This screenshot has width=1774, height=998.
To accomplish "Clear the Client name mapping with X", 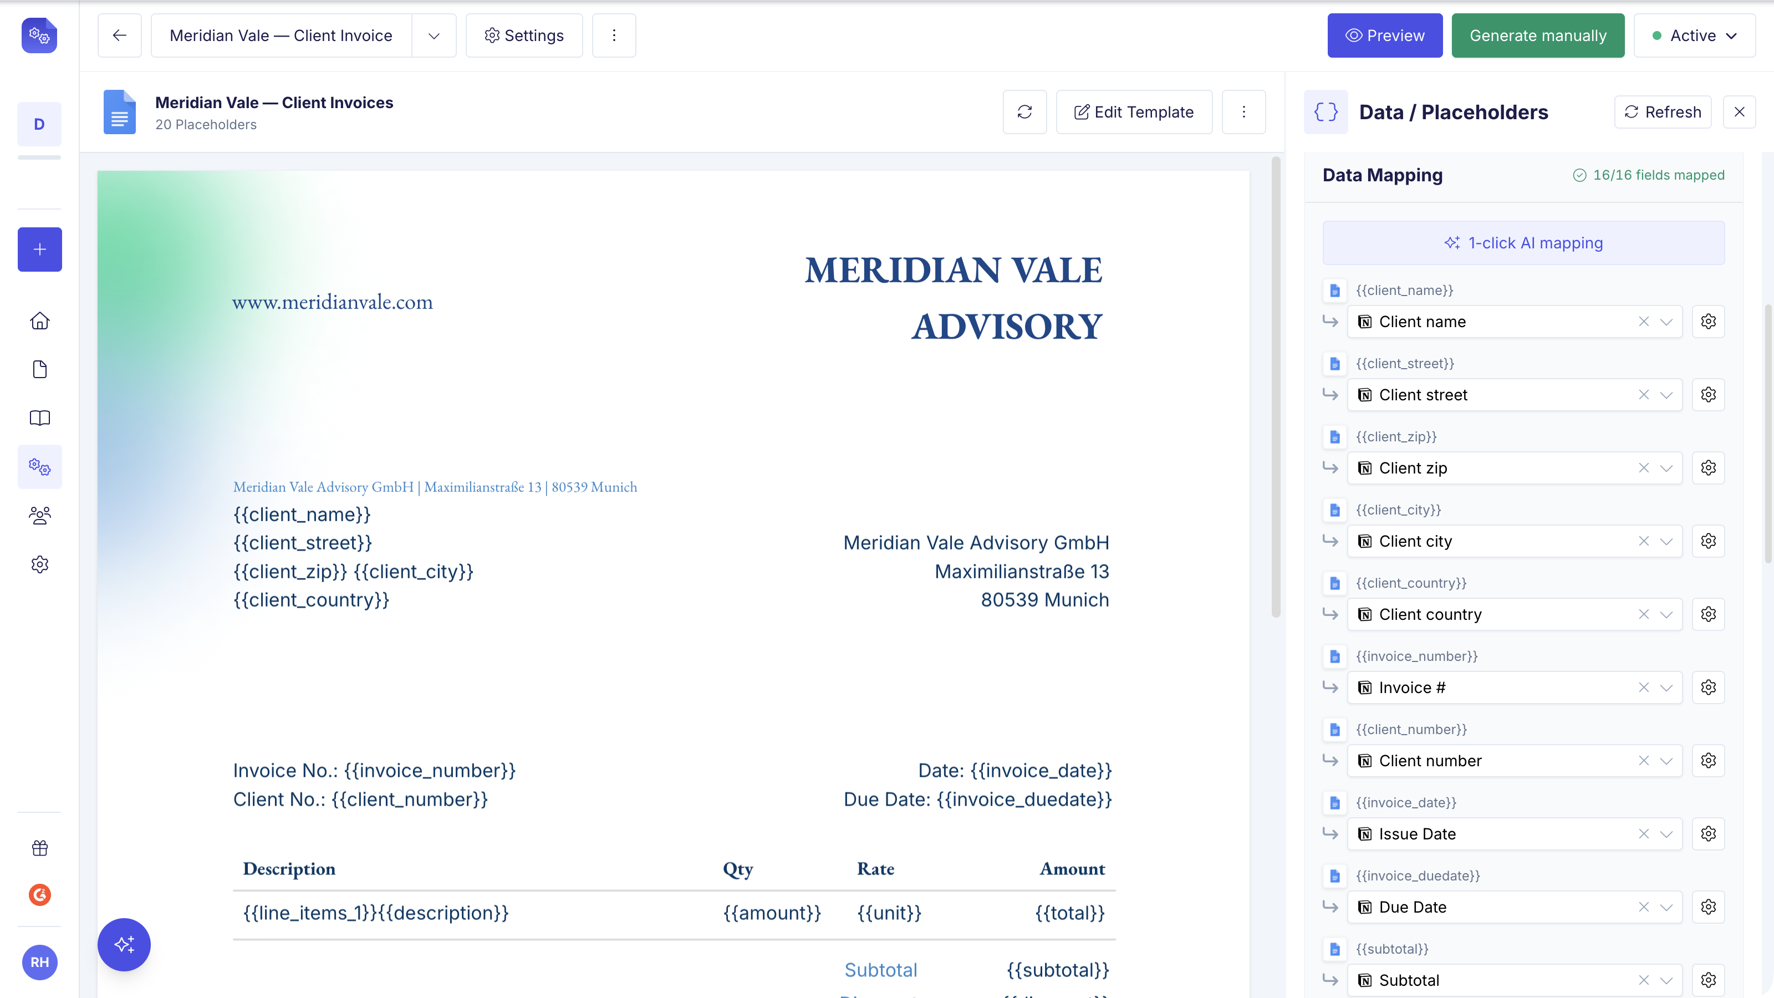I will click(x=1644, y=322).
